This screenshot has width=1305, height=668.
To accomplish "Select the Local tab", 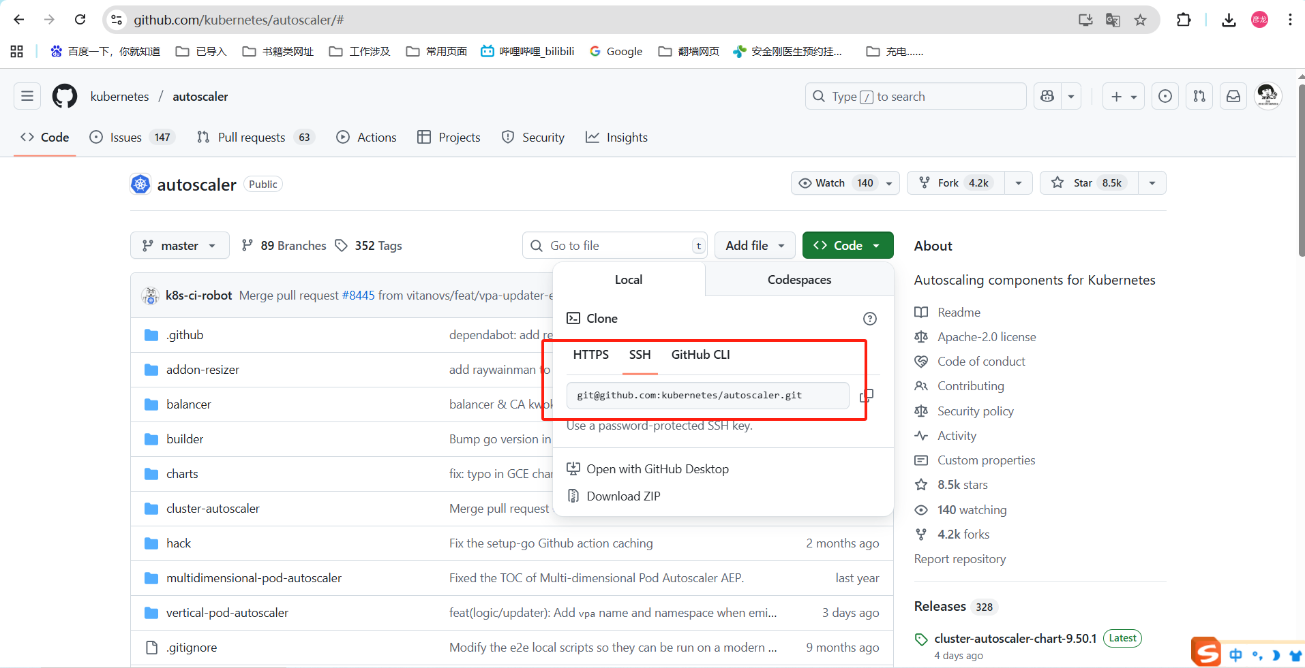I will [x=629, y=280].
